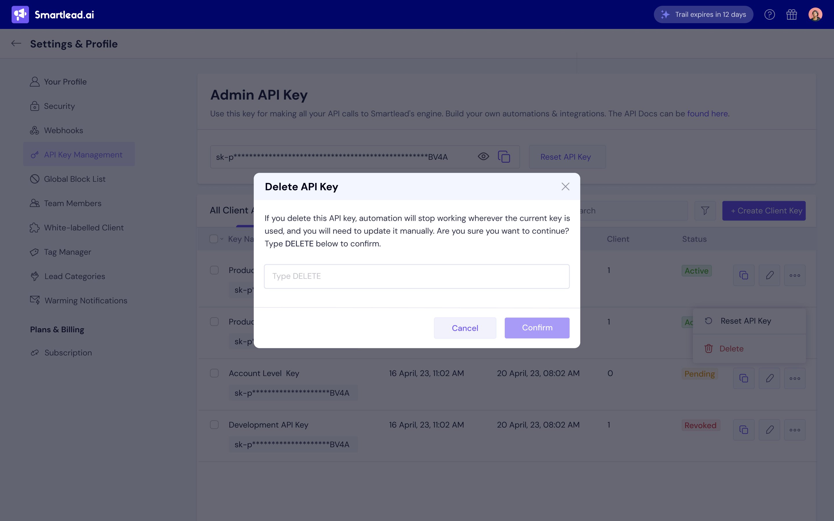Expand the select-all checkbox dropdown arrow
Image resolution: width=834 pixels, height=521 pixels.
[x=222, y=239]
